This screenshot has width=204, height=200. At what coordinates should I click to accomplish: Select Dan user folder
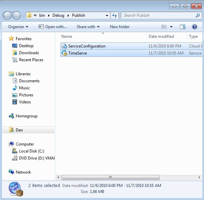pyautogui.click(x=28, y=130)
